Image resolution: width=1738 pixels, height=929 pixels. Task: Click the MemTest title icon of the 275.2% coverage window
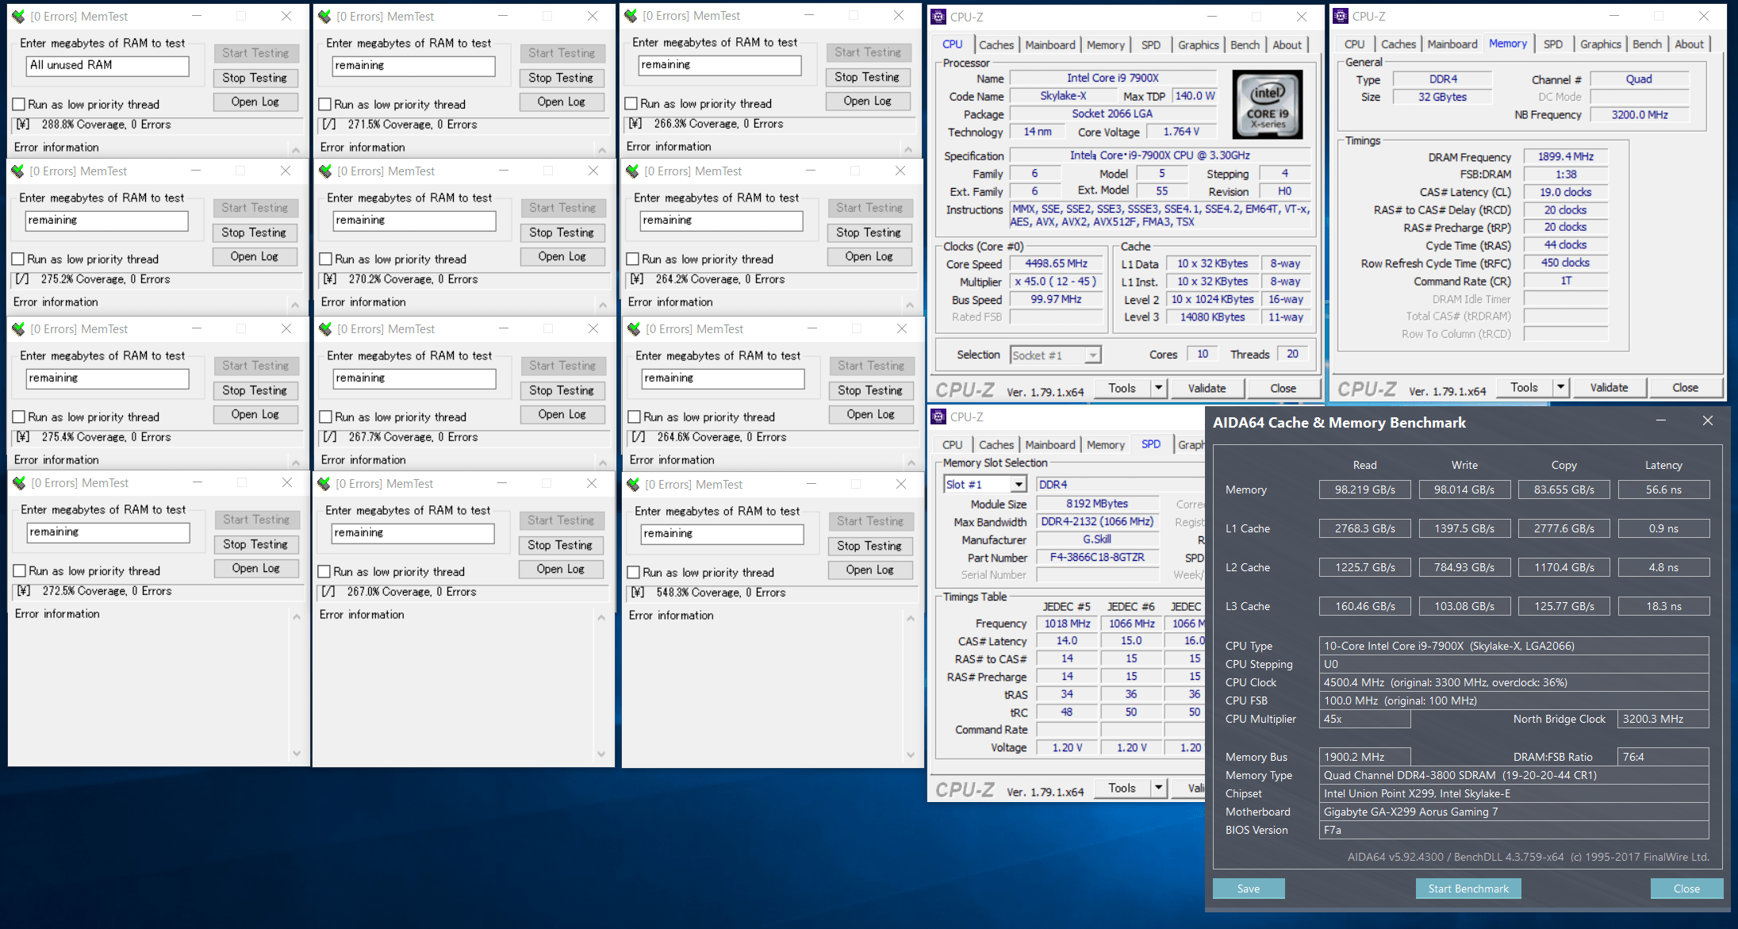[x=18, y=171]
